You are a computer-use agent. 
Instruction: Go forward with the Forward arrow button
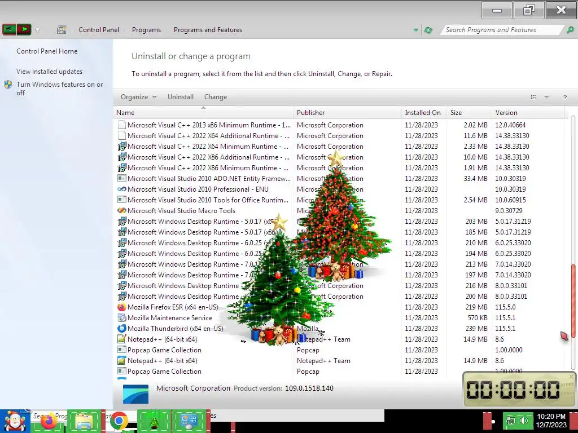click(x=24, y=29)
